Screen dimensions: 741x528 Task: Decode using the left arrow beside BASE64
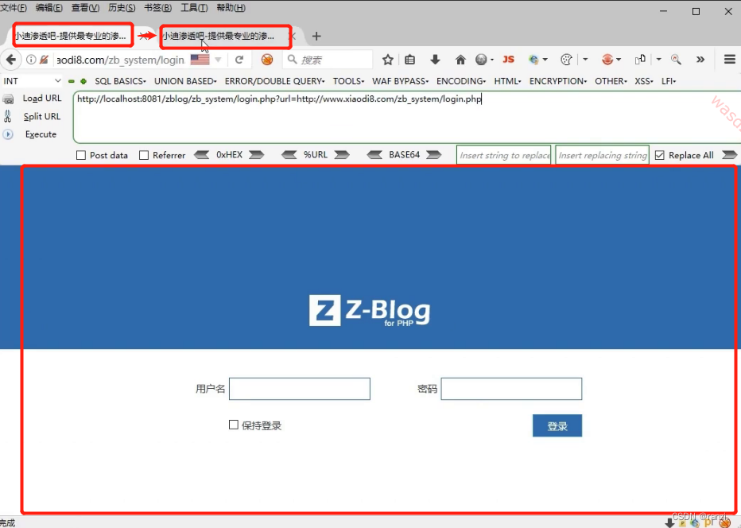[x=374, y=155]
